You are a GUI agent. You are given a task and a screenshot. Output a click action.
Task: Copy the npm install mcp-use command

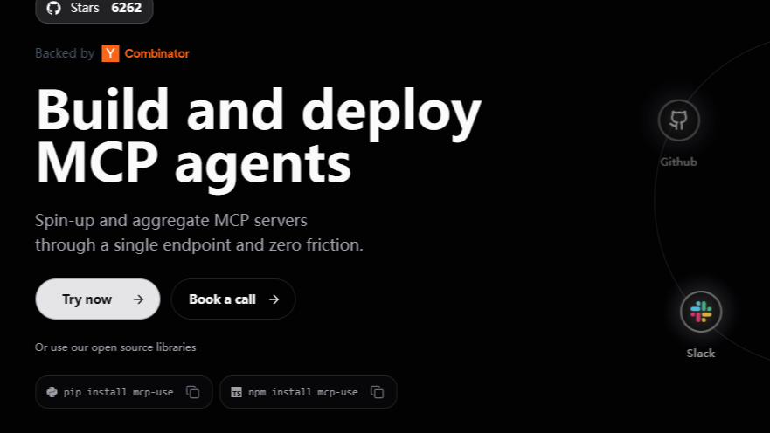click(378, 392)
